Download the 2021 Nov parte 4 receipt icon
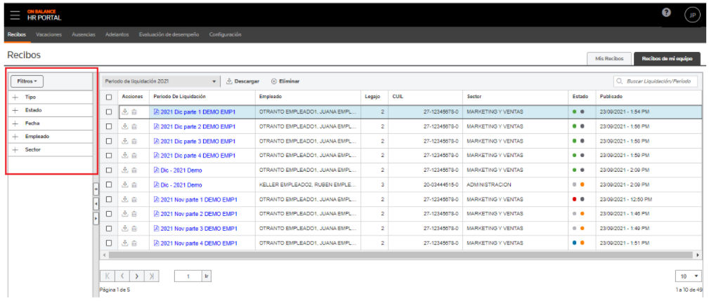The height and width of the screenshot is (303, 709). [x=125, y=243]
